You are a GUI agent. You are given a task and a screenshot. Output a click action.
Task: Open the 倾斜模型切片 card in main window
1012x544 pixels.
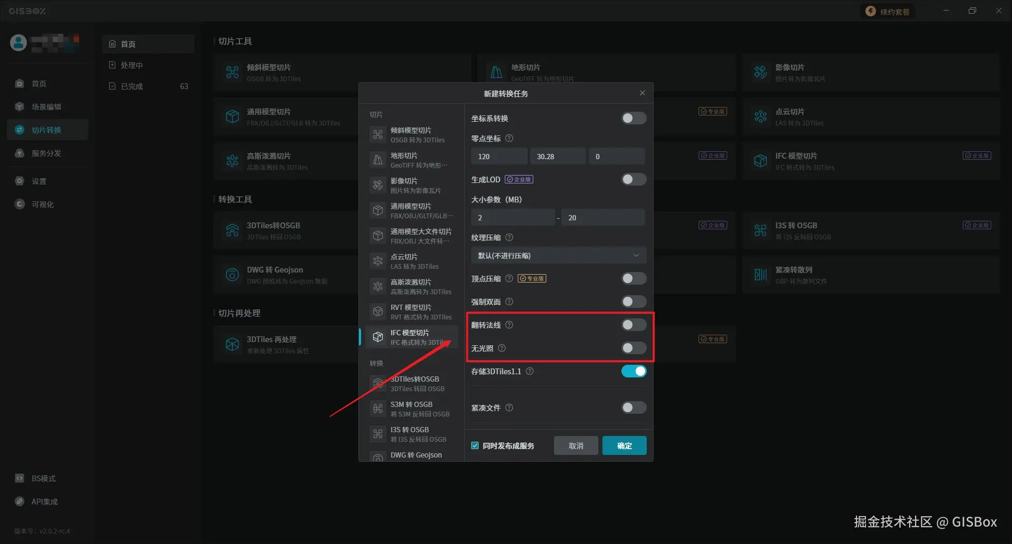[x=342, y=72]
